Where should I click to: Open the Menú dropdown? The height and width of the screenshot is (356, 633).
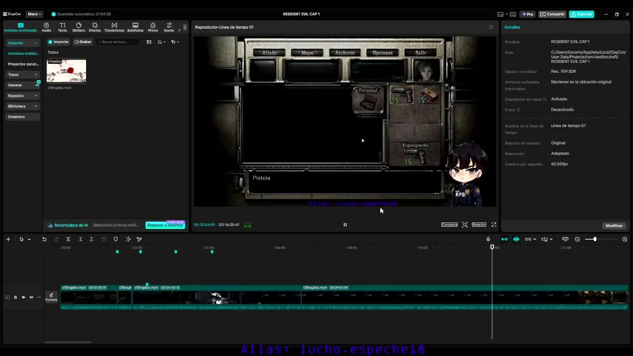tap(34, 14)
